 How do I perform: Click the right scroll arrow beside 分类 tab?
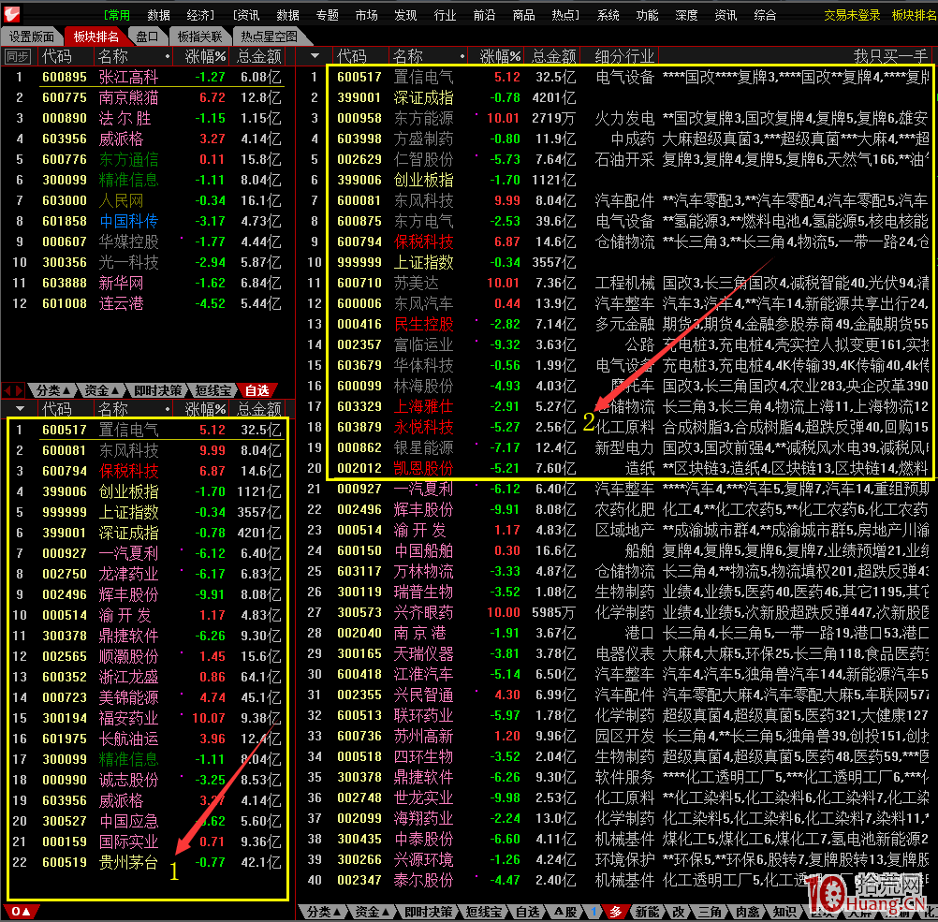pos(19,390)
